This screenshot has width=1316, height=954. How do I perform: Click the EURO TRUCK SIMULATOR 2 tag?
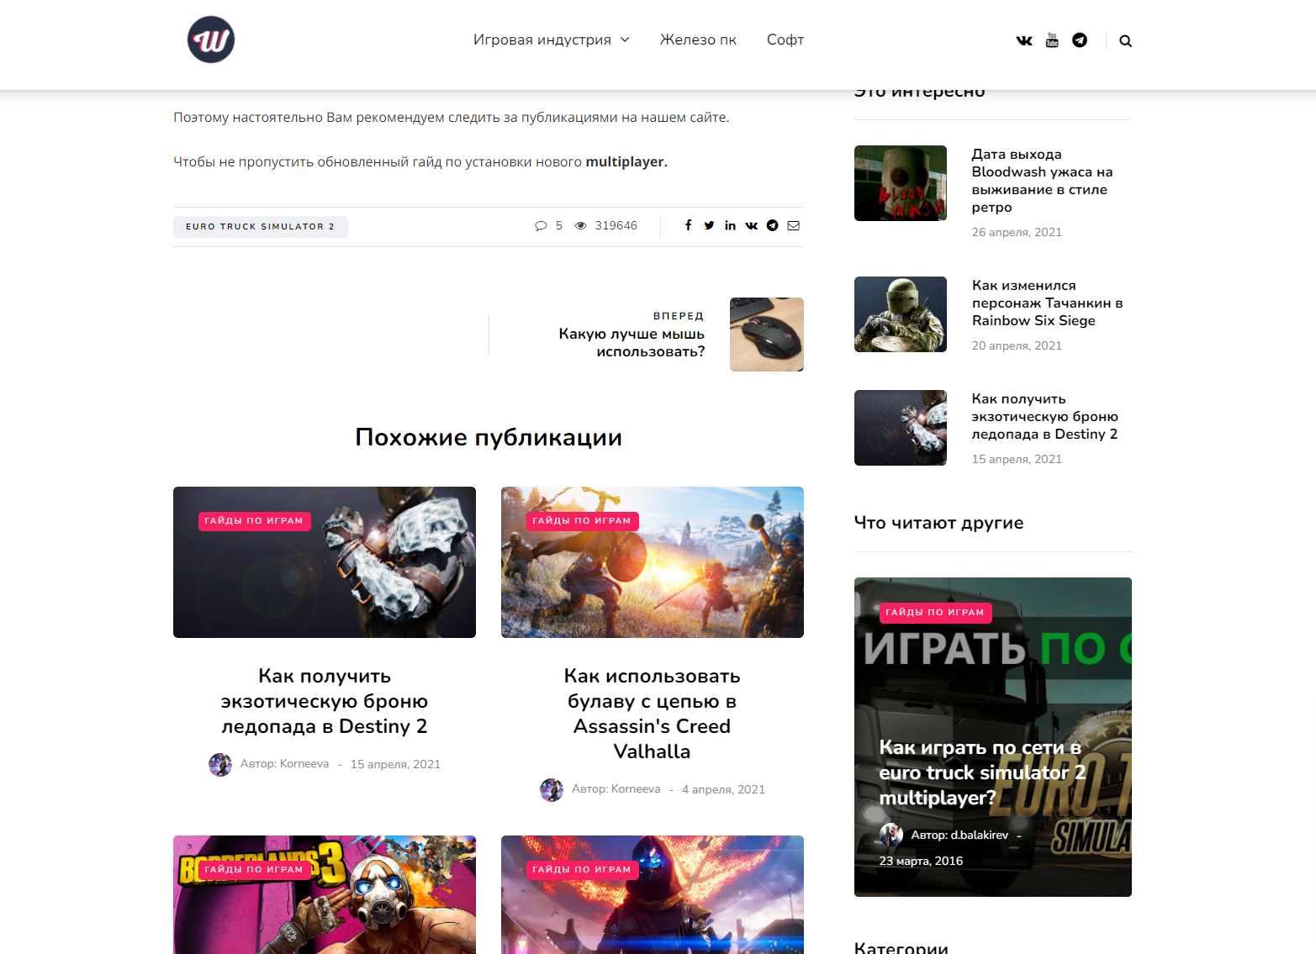coord(261,227)
